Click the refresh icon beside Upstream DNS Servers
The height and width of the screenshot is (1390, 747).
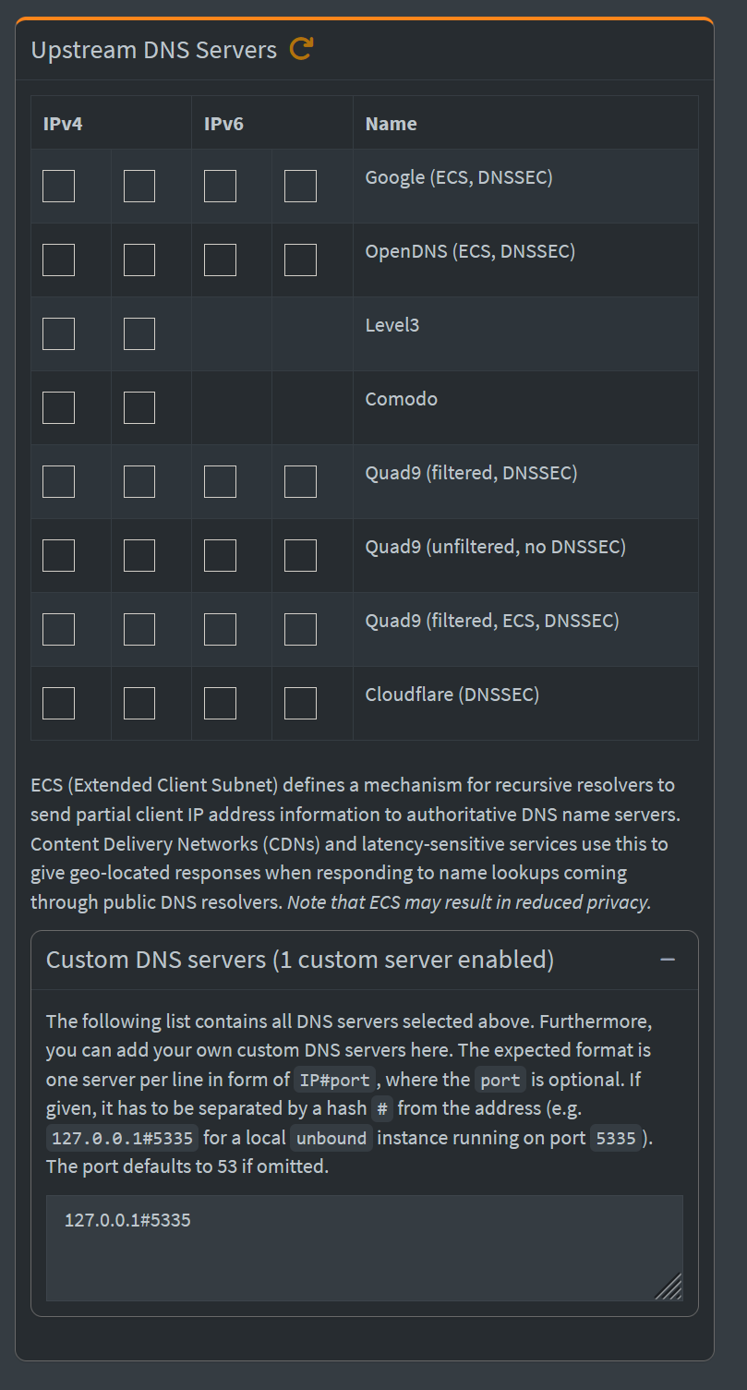[x=301, y=49]
